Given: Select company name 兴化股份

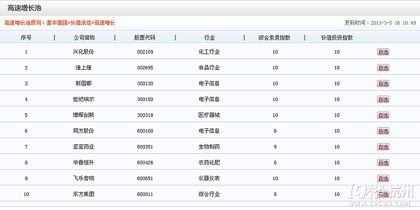Looking at the screenshot, I should pyautogui.click(x=83, y=52).
